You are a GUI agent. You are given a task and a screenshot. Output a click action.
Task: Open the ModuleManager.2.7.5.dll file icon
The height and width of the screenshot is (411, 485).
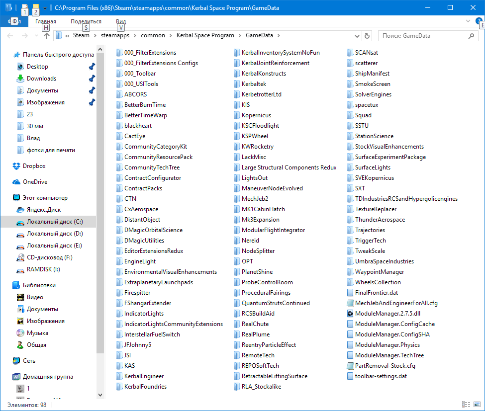[x=350, y=314]
